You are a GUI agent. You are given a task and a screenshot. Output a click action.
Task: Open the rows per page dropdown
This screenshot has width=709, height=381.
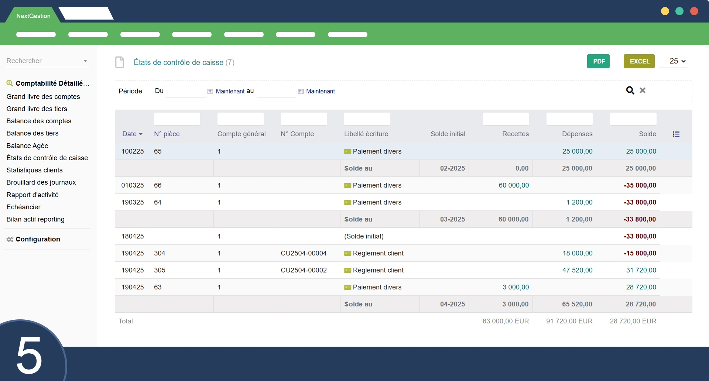677,61
